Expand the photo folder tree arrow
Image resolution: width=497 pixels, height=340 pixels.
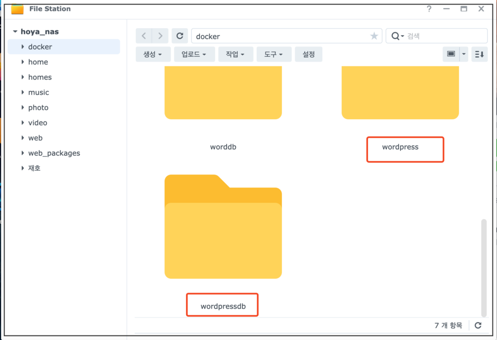[22, 108]
